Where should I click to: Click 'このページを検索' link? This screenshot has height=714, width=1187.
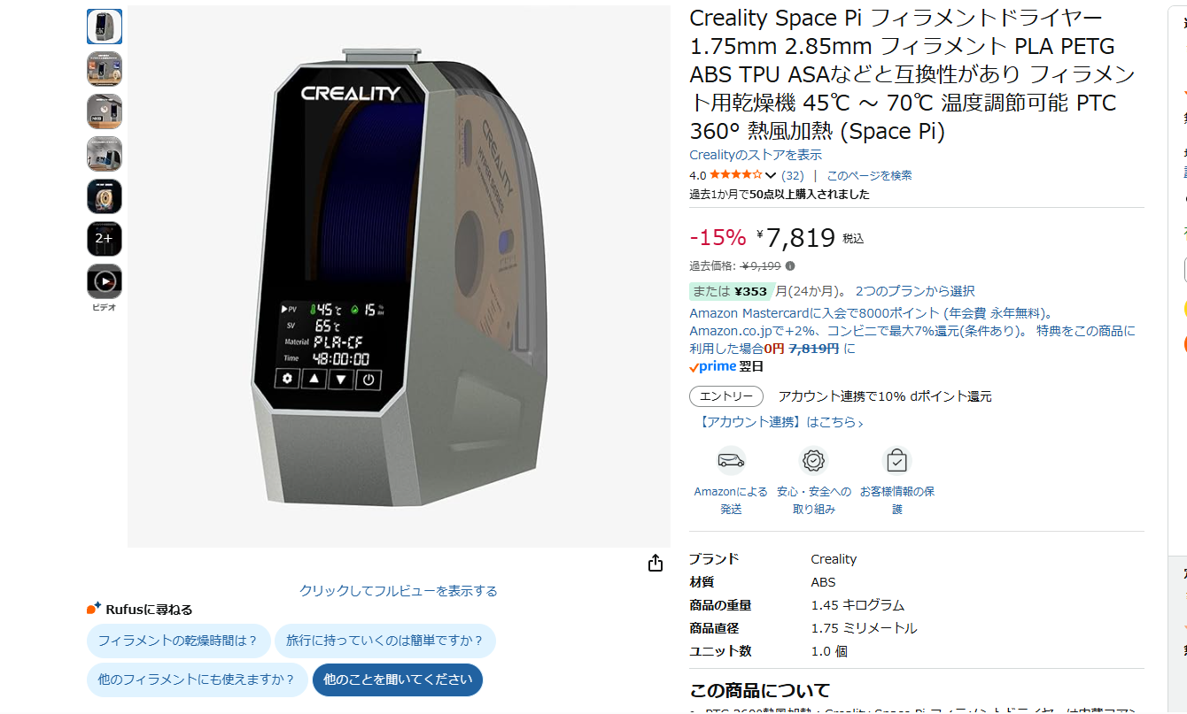[869, 175]
